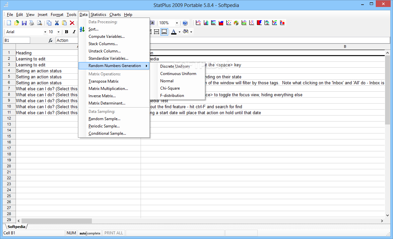Image resolution: width=393 pixels, height=239 pixels.
Task: Select Compute Variables... menu item
Action: [x=114, y=37]
